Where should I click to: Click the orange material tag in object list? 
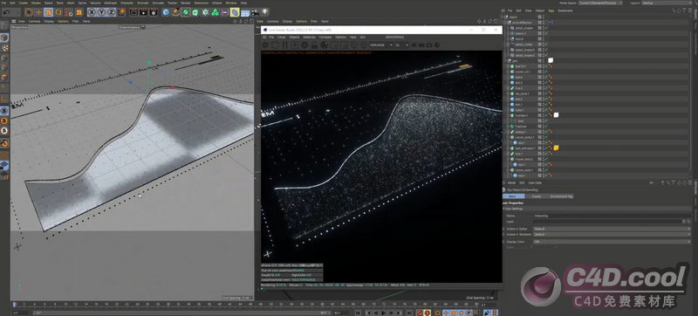click(x=556, y=148)
